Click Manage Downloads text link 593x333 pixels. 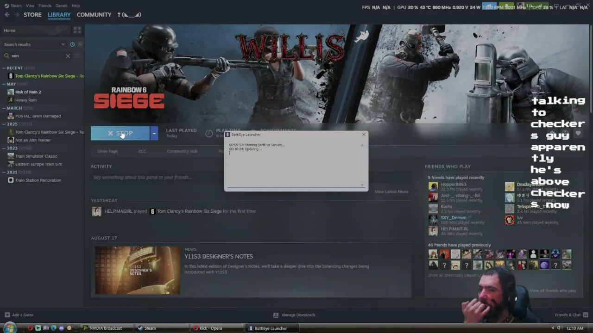[x=298, y=315]
